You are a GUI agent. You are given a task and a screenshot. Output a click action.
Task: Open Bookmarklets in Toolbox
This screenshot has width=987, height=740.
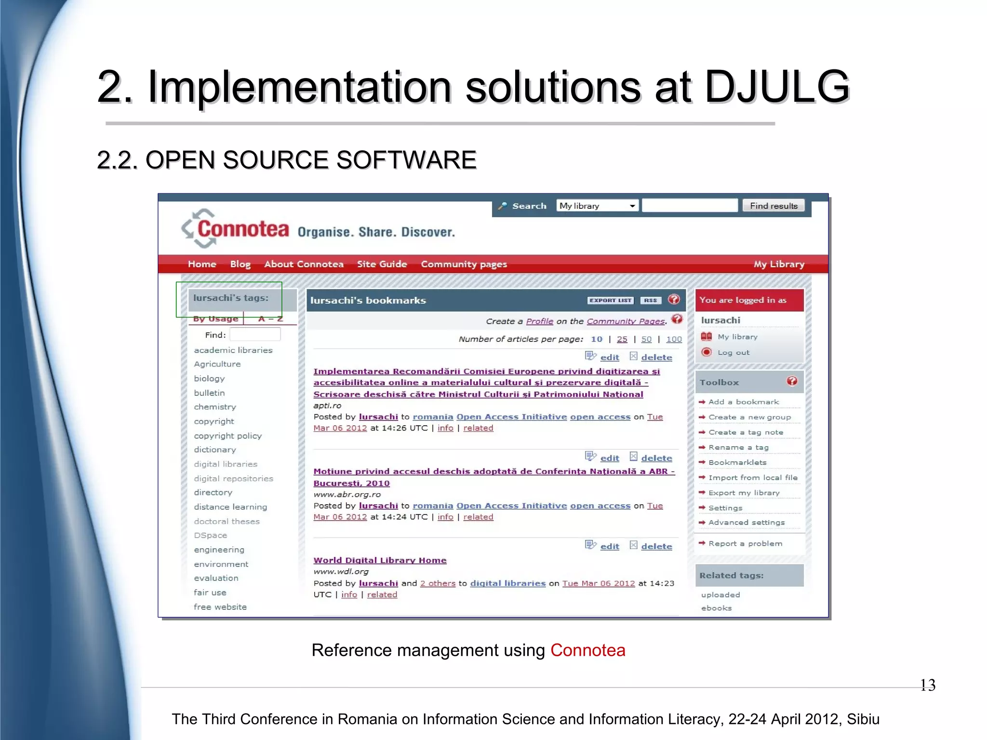point(737,462)
